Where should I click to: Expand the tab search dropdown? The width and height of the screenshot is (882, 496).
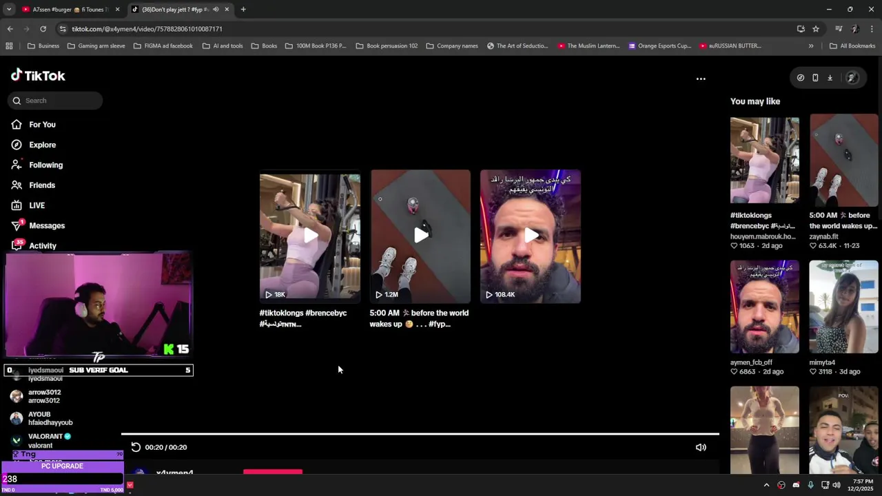click(9, 10)
